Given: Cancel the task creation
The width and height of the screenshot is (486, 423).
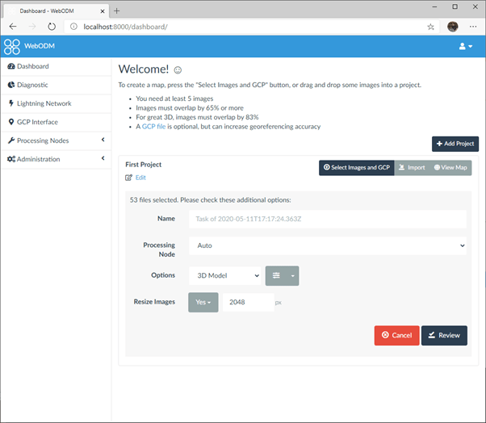Looking at the screenshot, I should [x=396, y=335].
